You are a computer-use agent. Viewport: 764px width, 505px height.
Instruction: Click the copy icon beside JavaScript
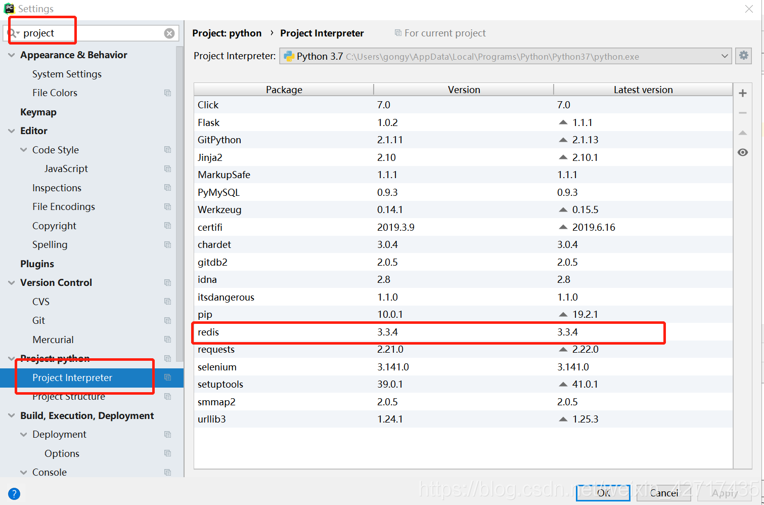coord(168,169)
